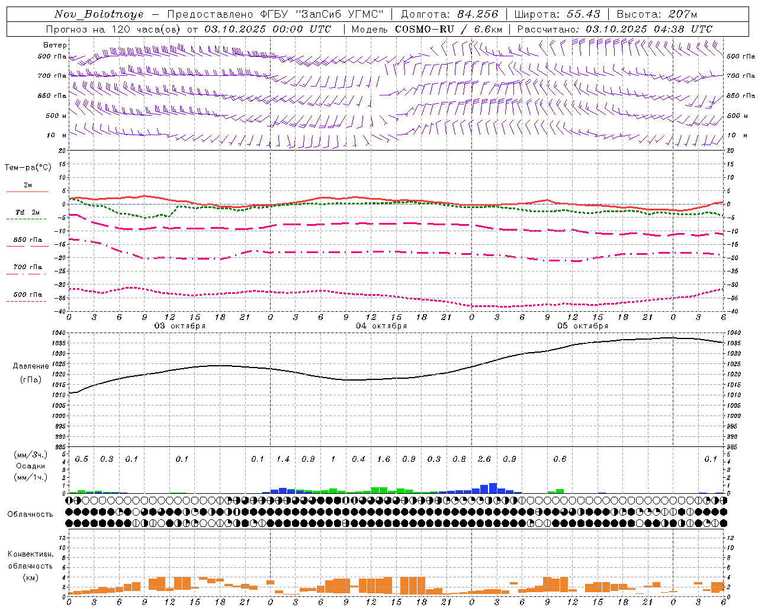Click the "03 октября" date label
This screenshot has width=758, height=607.
pyautogui.click(x=180, y=326)
